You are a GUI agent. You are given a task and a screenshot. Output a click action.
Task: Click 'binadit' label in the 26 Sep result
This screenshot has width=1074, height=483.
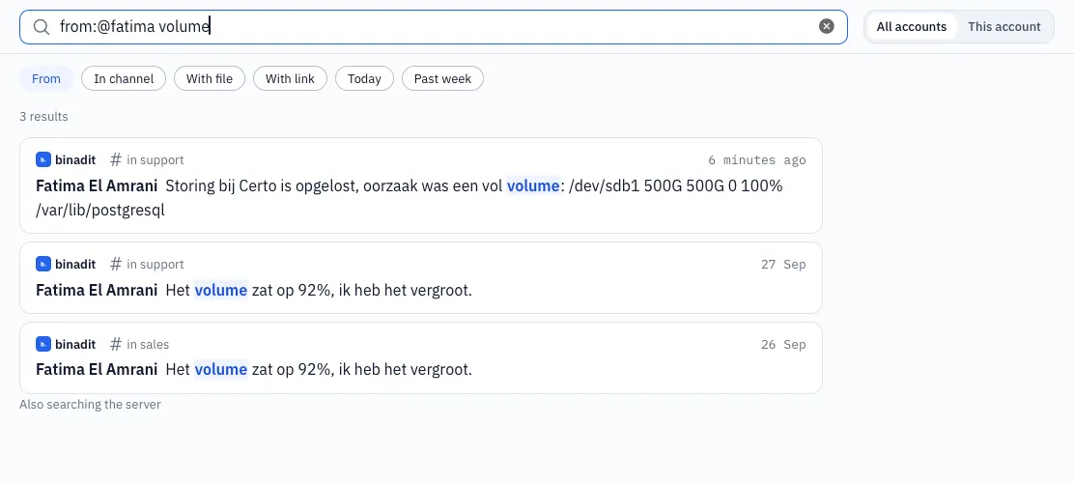coord(75,344)
